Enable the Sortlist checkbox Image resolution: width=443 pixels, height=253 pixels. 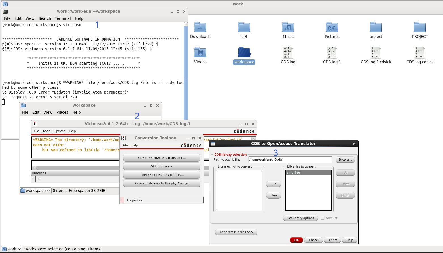[323, 218]
